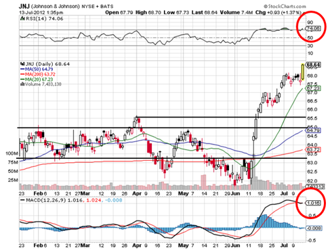Click the 75M volume axis label
The height and width of the screenshot is (249, 332).
coord(13,162)
